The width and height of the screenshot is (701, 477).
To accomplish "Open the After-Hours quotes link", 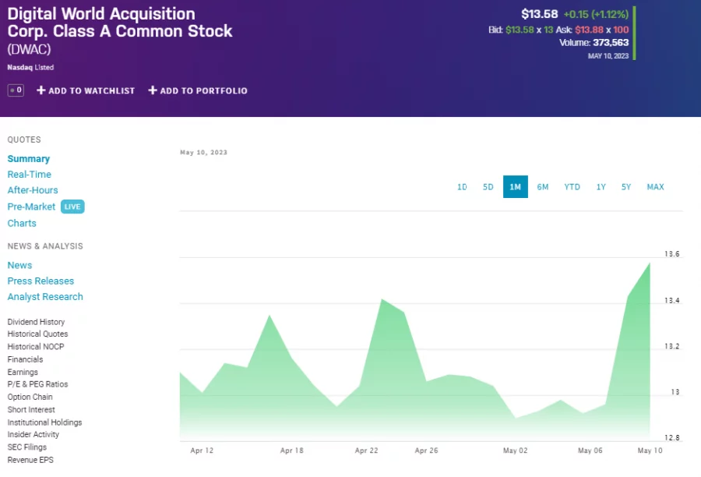I will (x=33, y=190).
